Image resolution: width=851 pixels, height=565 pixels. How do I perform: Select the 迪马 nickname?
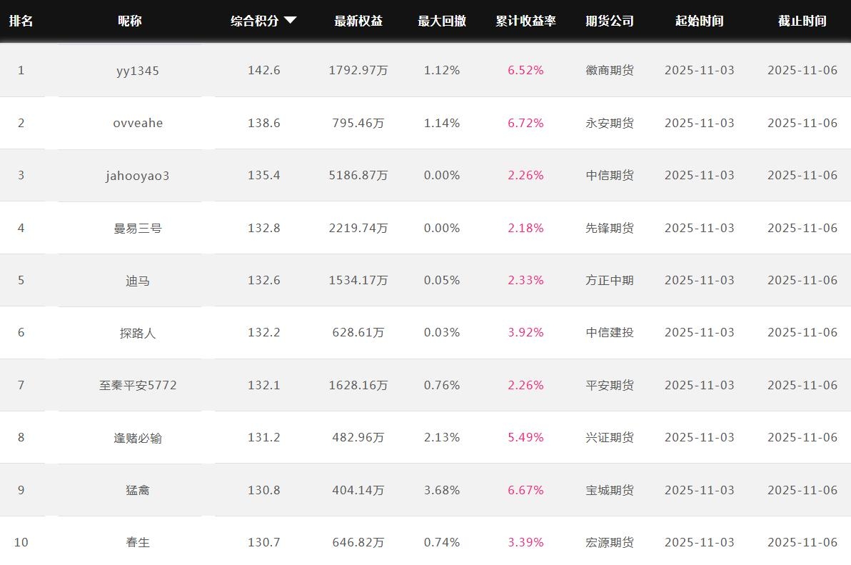[138, 280]
